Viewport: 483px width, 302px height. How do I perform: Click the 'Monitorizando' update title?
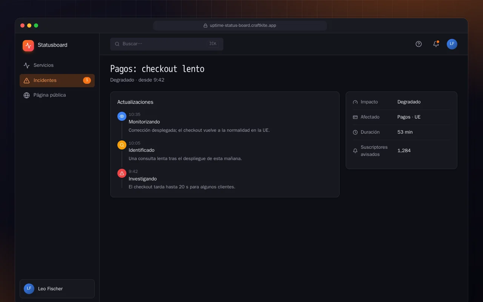(x=144, y=122)
